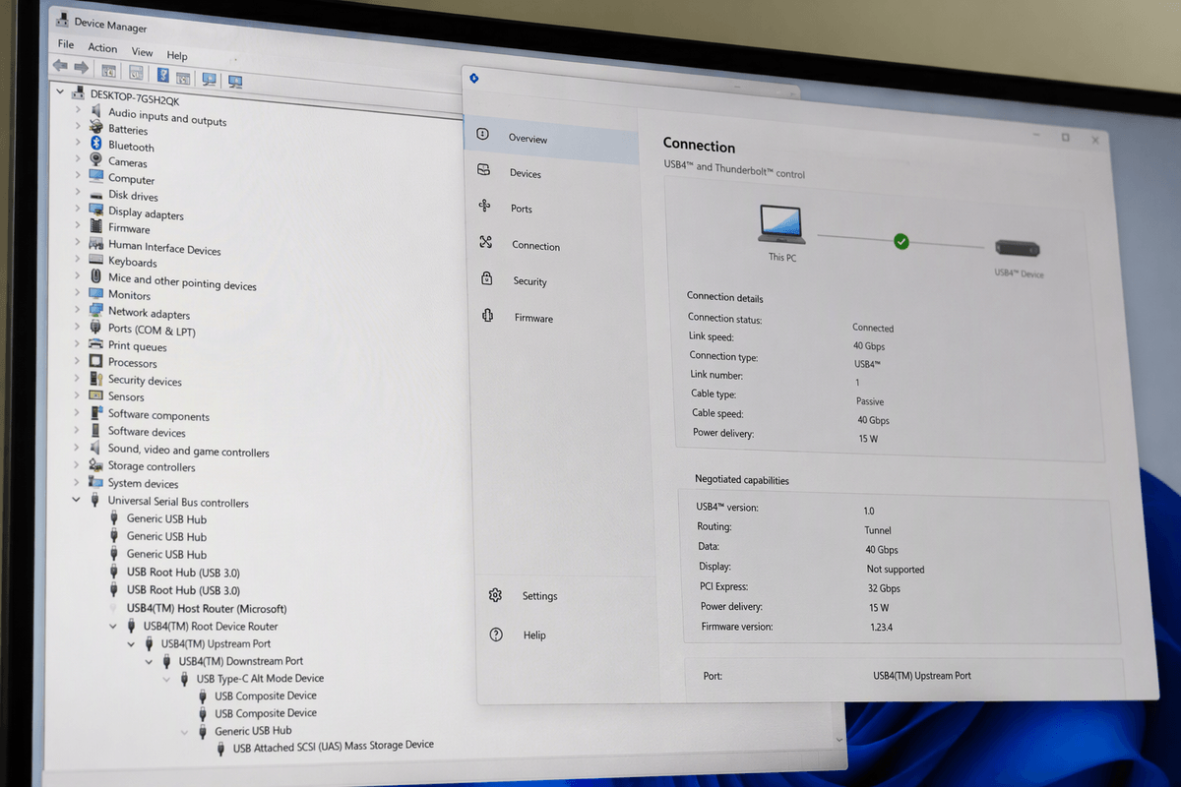The width and height of the screenshot is (1181, 787).
Task: Open the Help menu in Device Manager
Action: 177,56
